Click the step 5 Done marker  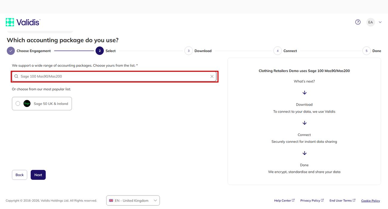[367, 51]
